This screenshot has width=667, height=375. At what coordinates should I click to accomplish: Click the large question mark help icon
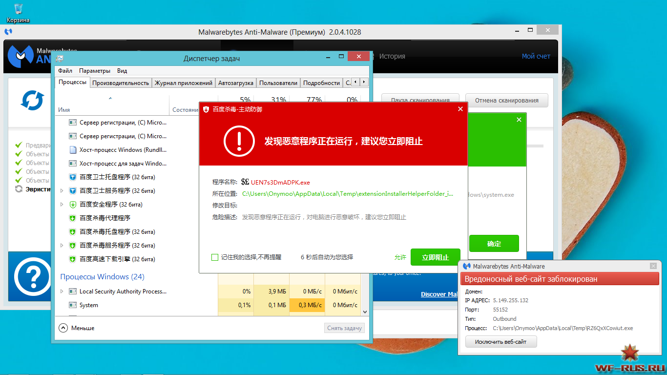point(32,276)
